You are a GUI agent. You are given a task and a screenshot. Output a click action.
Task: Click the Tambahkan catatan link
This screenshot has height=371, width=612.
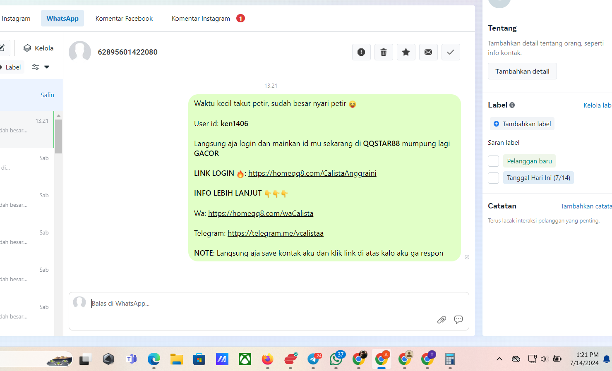pyautogui.click(x=586, y=206)
